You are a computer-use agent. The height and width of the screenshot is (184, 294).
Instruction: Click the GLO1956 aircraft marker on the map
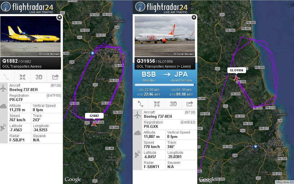pyautogui.click(x=237, y=78)
